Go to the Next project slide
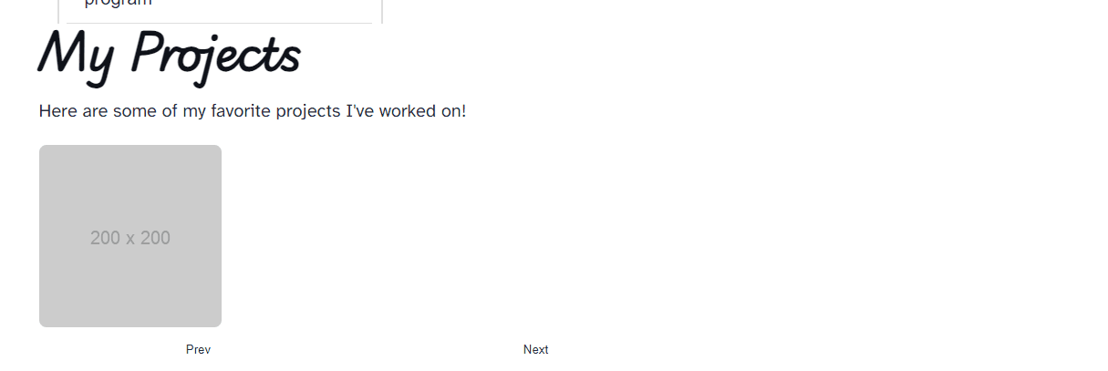Image resolution: width=1108 pixels, height=371 pixels. coord(535,350)
